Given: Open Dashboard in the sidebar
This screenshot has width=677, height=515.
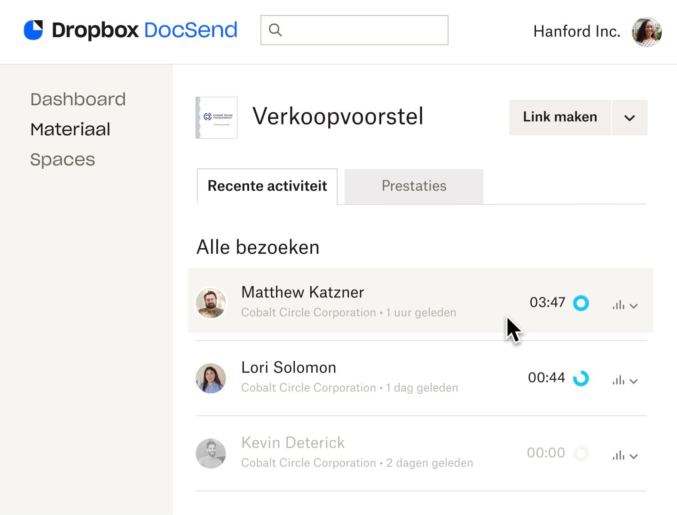Looking at the screenshot, I should (78, 100).
